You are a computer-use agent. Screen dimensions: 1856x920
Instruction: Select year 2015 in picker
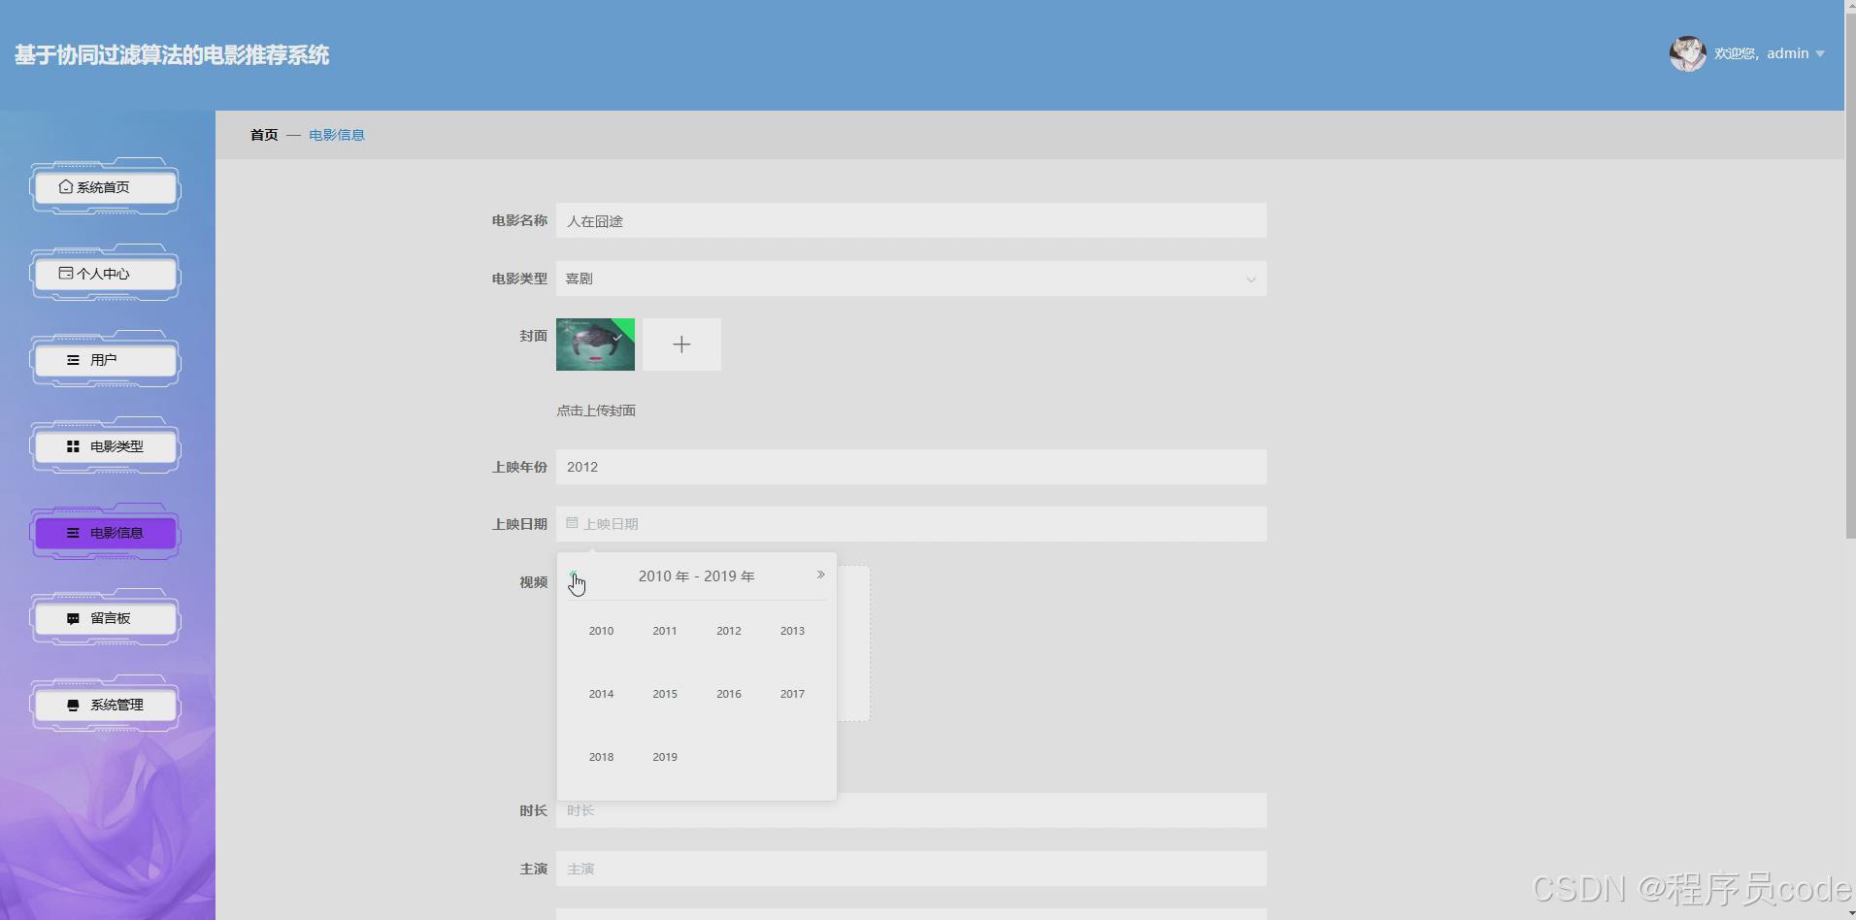tap(665, 694)
